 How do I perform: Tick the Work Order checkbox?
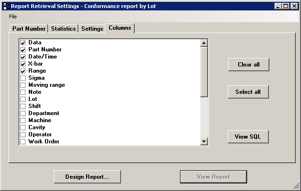(x=23, y=141)
